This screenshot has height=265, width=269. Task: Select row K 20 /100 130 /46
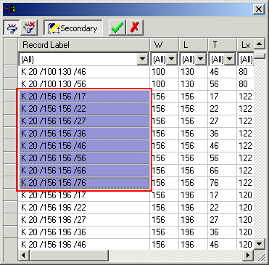pyautogui.click(x=83, y=72)
